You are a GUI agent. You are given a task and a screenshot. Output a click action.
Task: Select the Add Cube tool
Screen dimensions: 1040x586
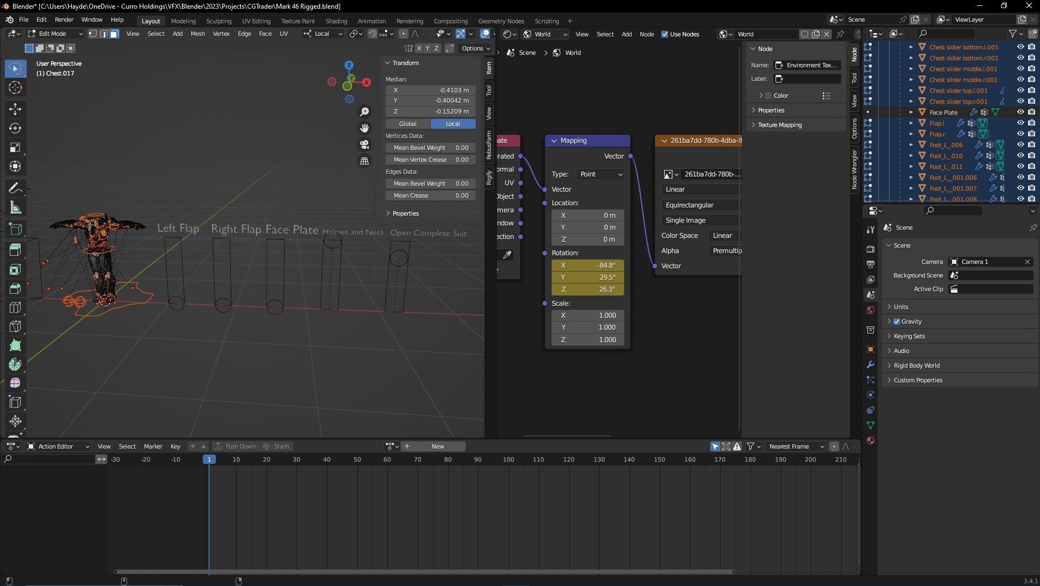[15, 229]
